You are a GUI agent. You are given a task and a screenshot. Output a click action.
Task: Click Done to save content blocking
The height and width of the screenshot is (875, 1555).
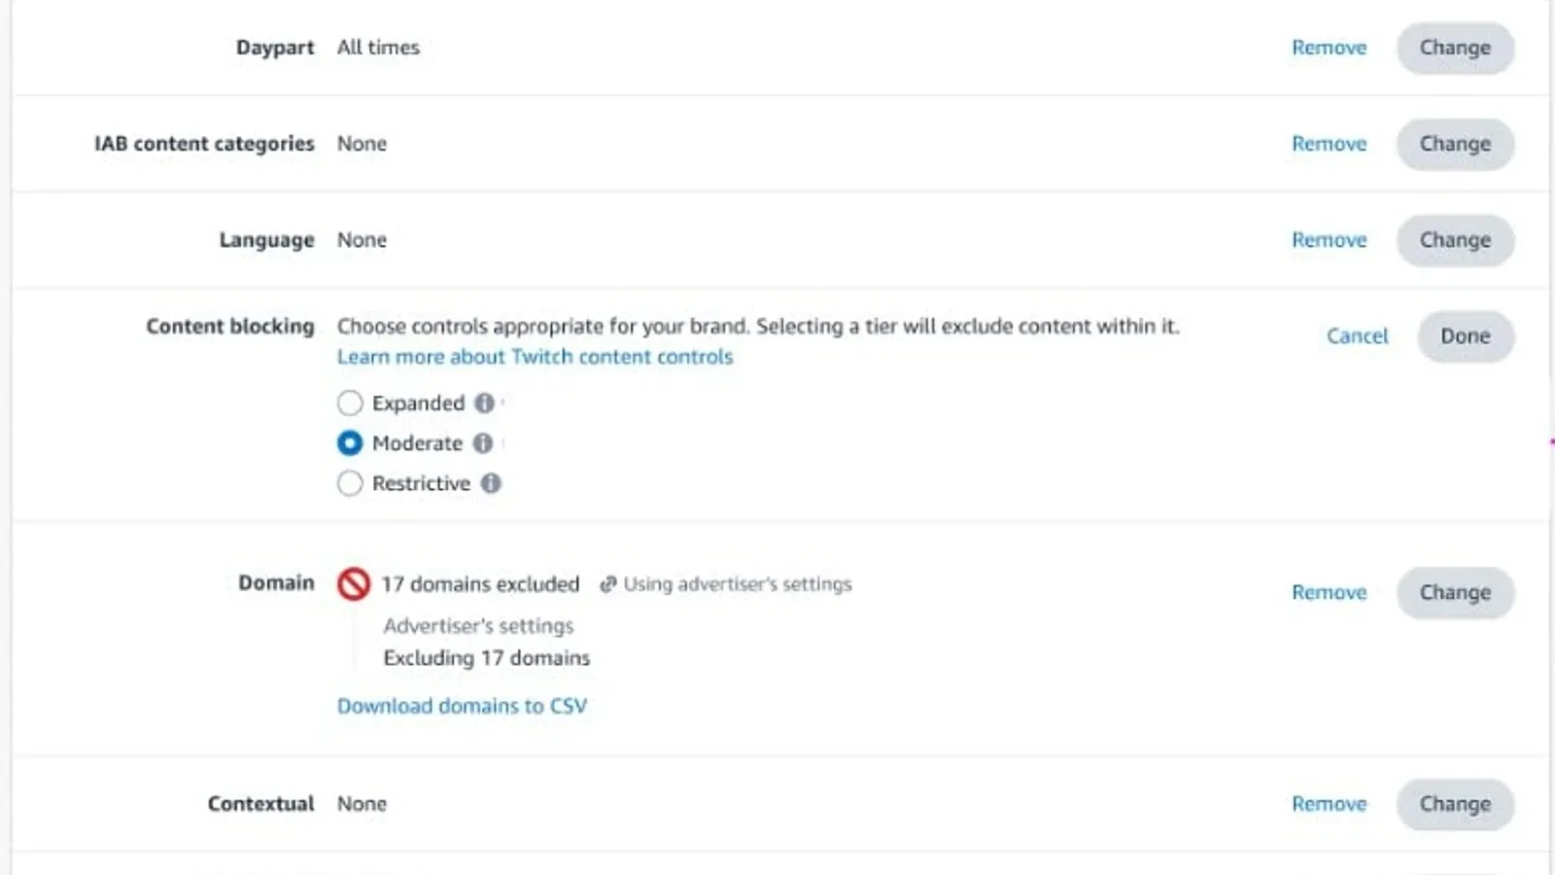coord(1466,336)
